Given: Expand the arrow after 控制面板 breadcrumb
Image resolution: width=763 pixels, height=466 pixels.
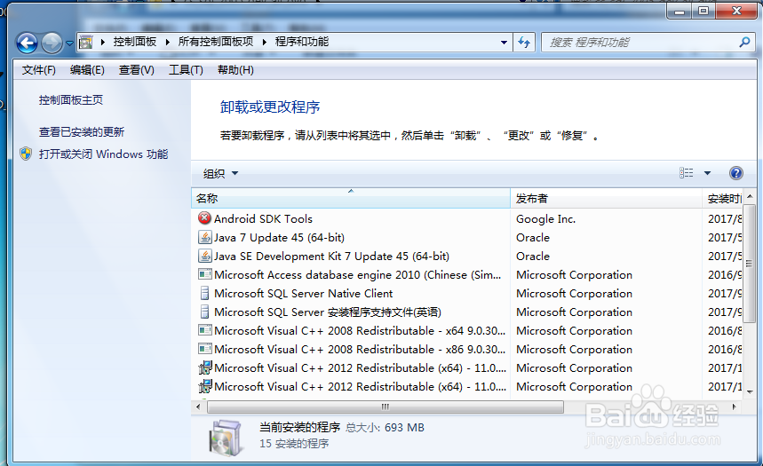Looking at the screenshot, I should [167, 42].
